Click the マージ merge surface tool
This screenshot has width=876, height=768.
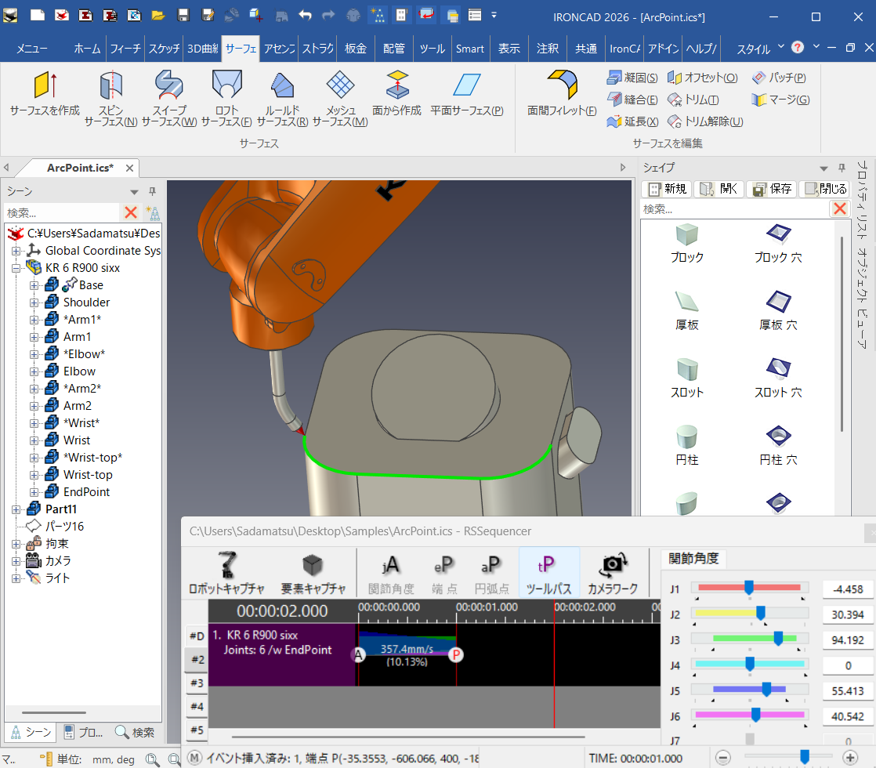pyautogui.click(x=780, y=100)
